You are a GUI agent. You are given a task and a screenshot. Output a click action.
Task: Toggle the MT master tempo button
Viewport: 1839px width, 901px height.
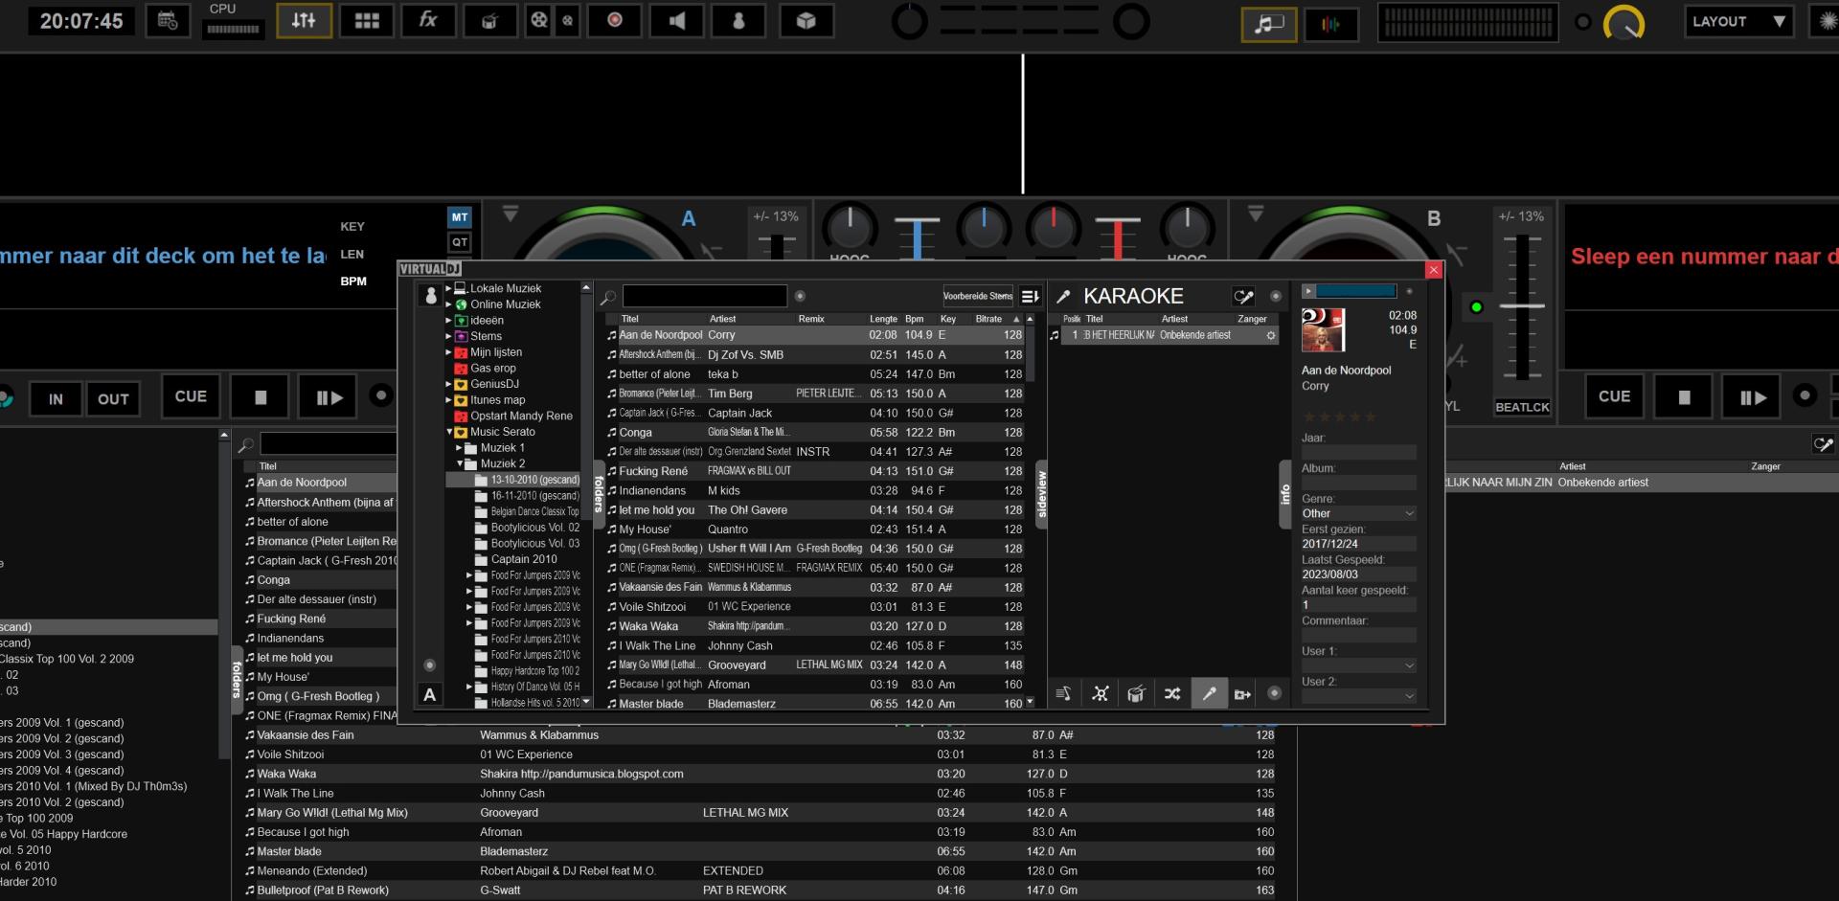pyautogui.click(x=460, y=217)
